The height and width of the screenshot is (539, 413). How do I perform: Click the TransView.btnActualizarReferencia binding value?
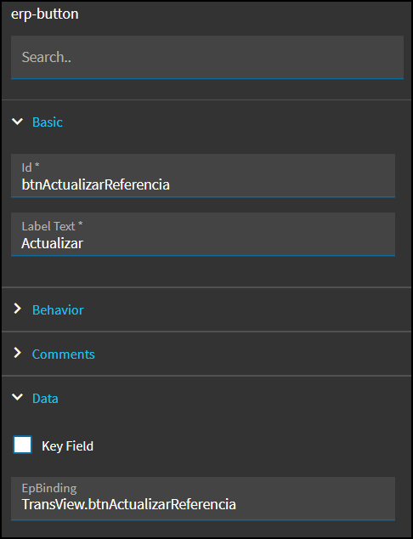[129, 504]
